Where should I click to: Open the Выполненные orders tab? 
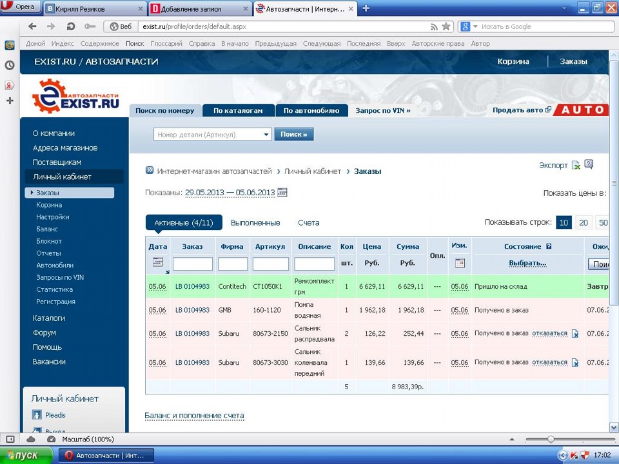[255, 223]
